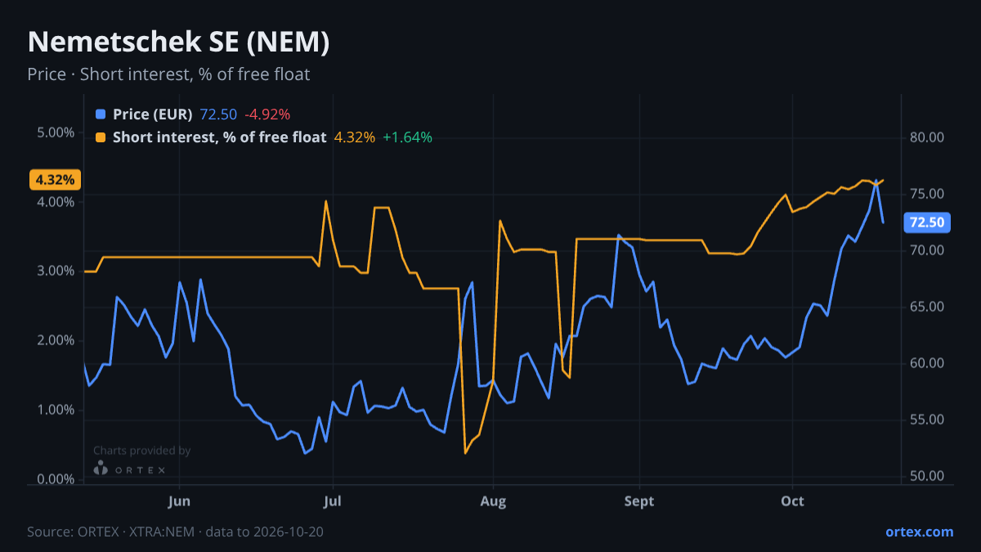Click the 1.00% left axis label
Image resolution: width=981 pixels, height=552 pixels.
(x=56, y=410)
